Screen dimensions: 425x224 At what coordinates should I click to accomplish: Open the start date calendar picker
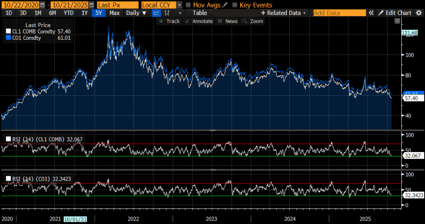pos(42,5)
